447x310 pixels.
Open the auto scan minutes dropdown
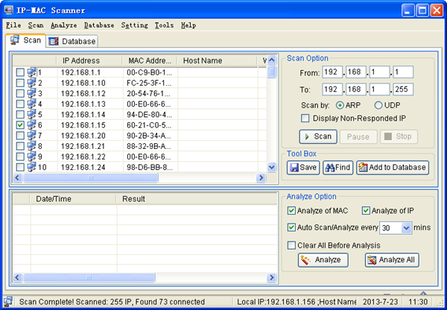406,228
